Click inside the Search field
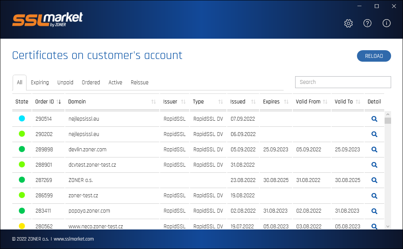 pyautogui.click(x=343, y=82)
